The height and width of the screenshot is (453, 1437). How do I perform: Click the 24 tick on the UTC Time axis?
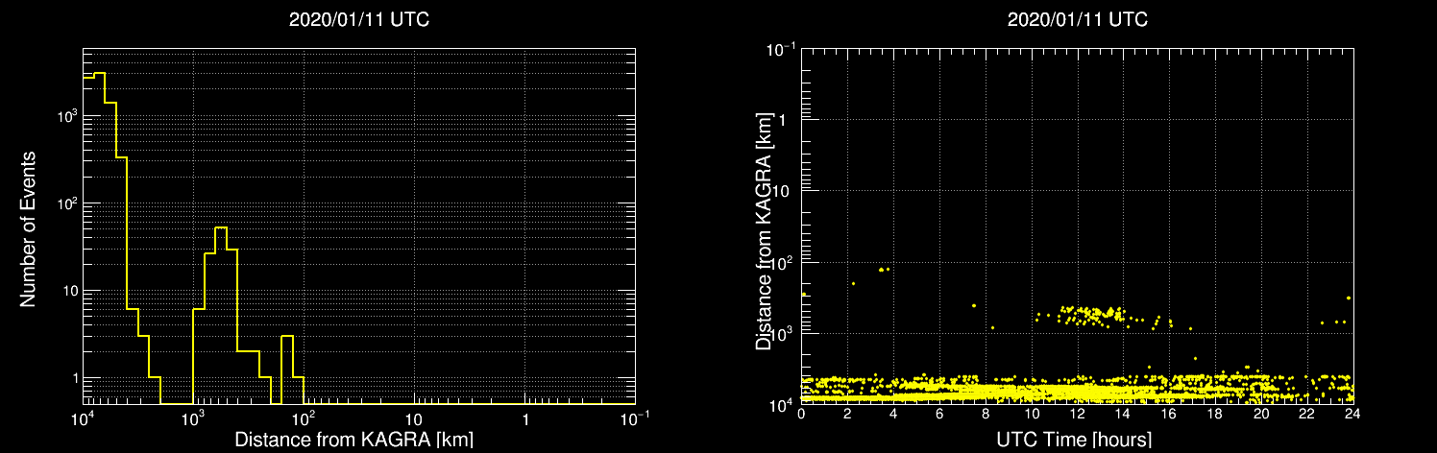pyautogui.click(x=1353, y=415)
